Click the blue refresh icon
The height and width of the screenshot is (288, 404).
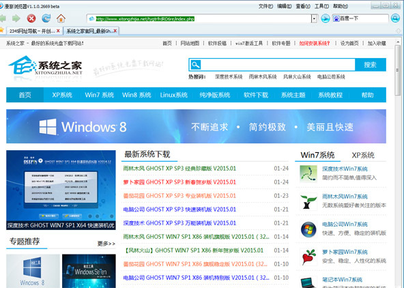coord(46,18)
